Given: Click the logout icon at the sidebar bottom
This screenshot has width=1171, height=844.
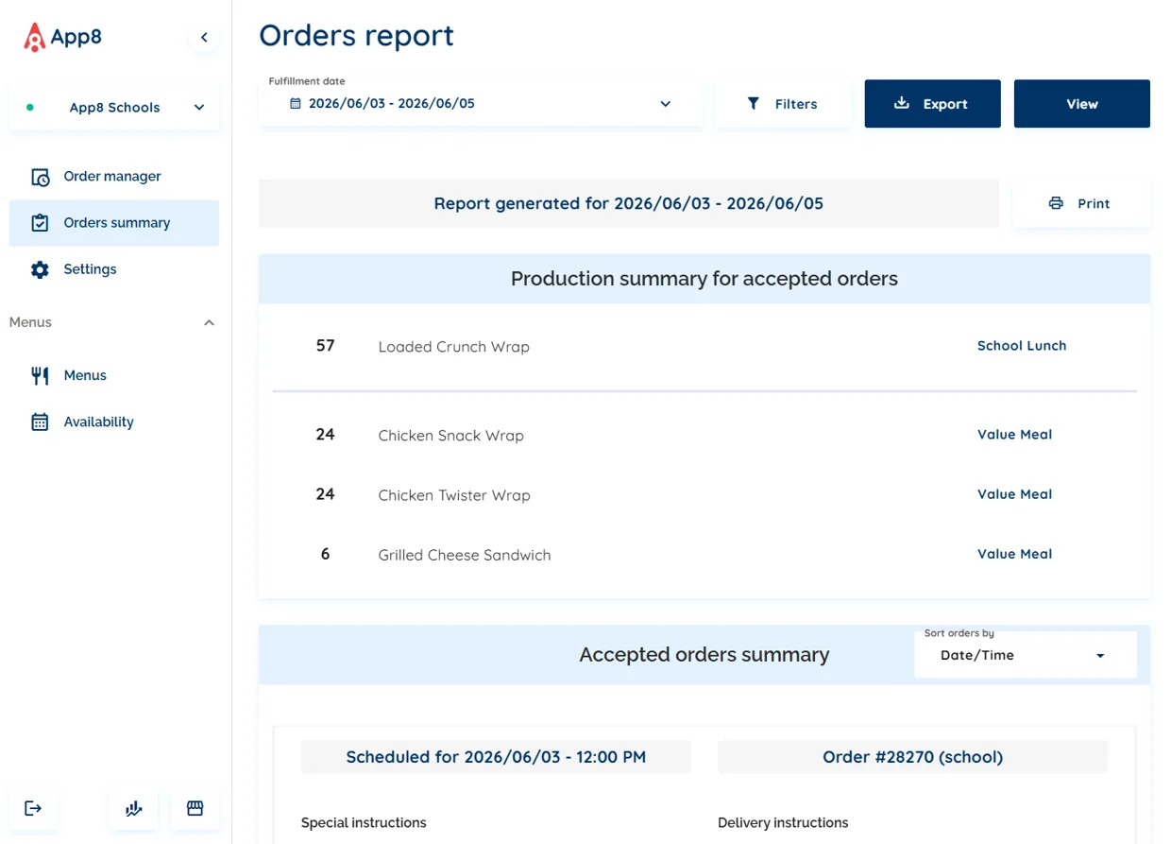Looking at the screenshot, I should (x=33, y=808).
